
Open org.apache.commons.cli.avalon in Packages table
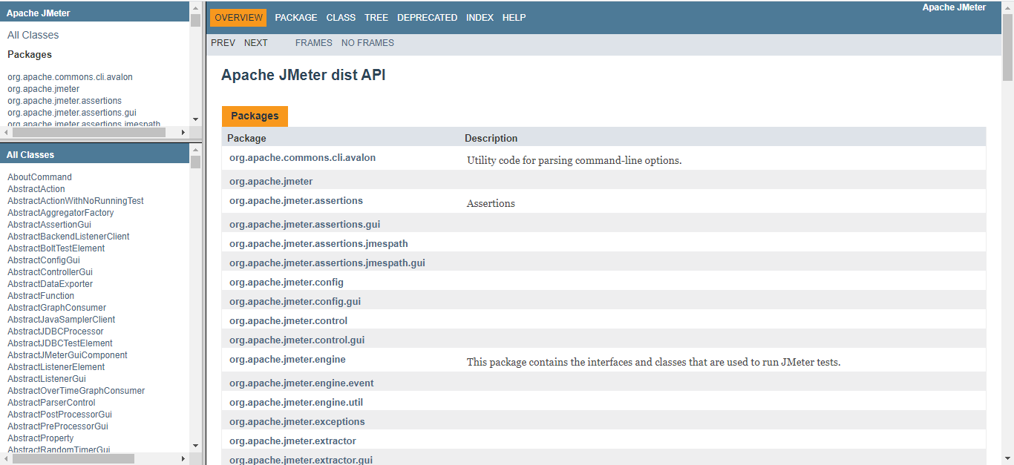302,158
